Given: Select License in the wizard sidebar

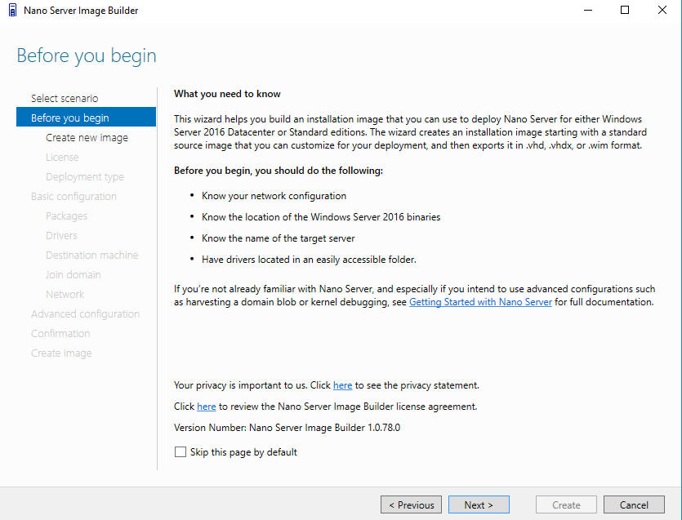Looking at the screenshot, I should point(62,157).
